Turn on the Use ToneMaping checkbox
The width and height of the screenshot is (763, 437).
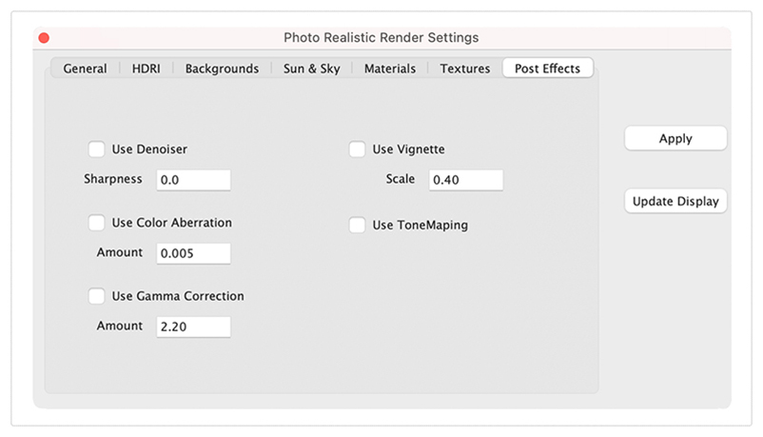pyautogui.click(x=357, y=225)
